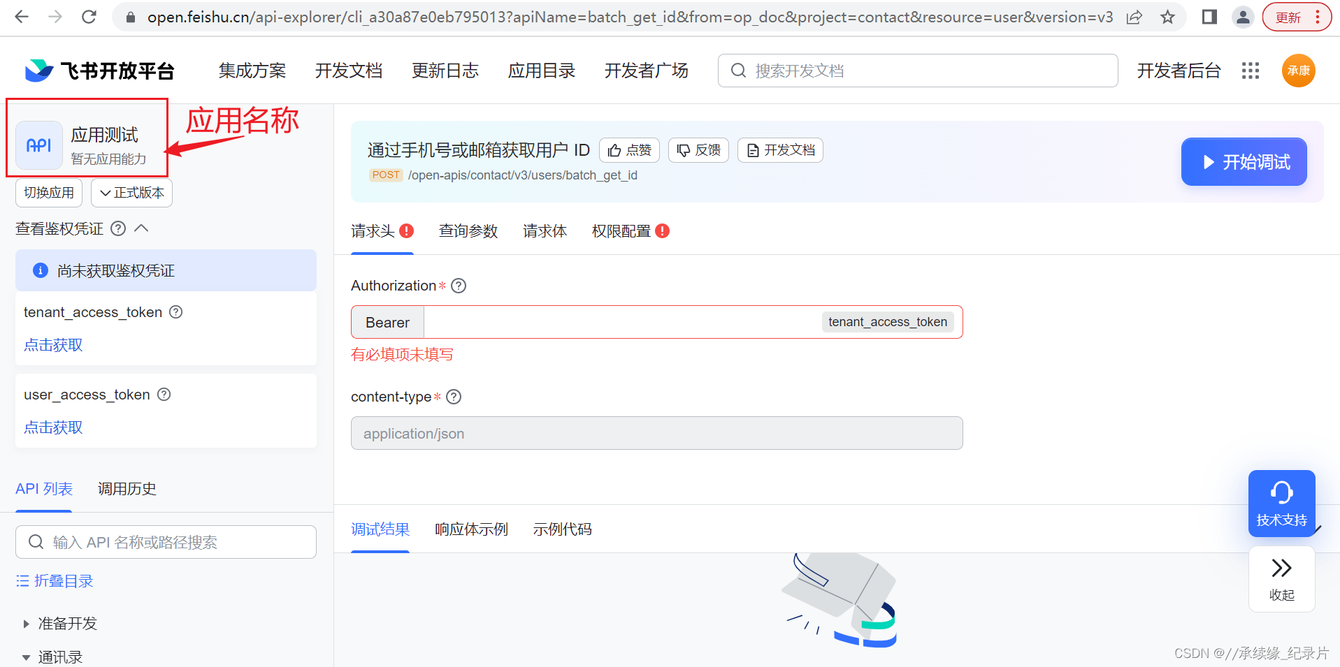
Task: Click 点击获取 under user_access_token
Action: (x=53, y=427)
